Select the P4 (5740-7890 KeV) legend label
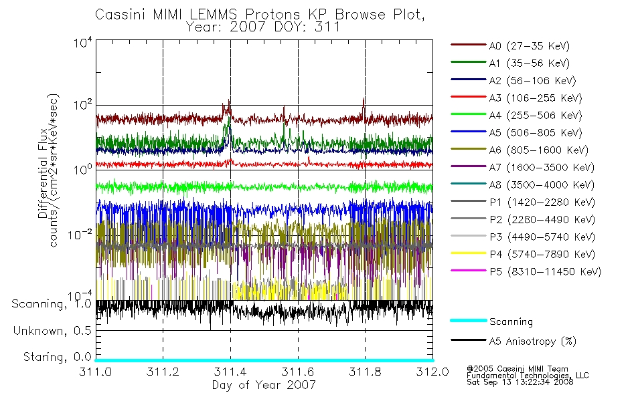Screen dimensions: 636x401 [542, 255]
